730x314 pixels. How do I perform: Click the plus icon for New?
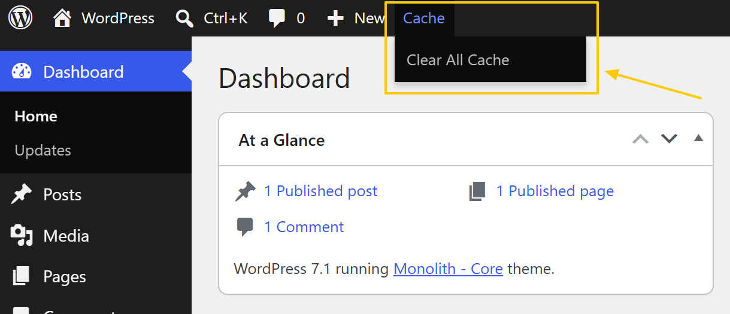click(x=335, y=19)
